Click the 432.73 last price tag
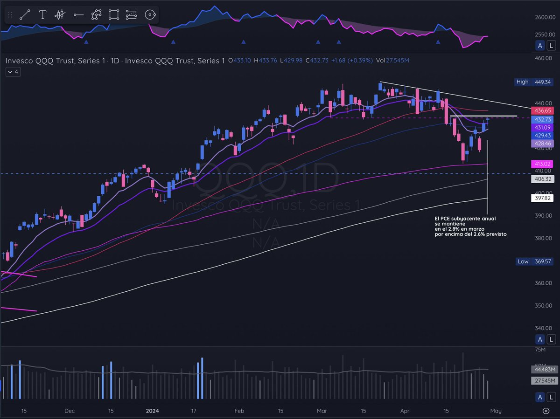Viewport: 560px width, 419px height. click(542, 119)
